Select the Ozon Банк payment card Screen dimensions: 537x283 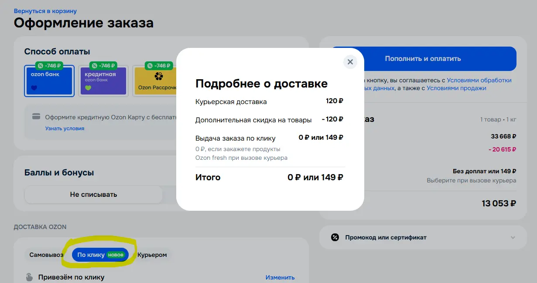click(x=49, y=81)
